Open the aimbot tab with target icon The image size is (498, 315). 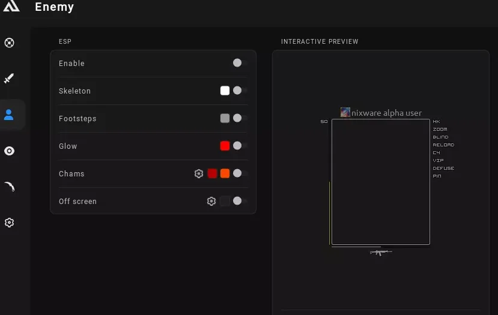click(9, 43)
